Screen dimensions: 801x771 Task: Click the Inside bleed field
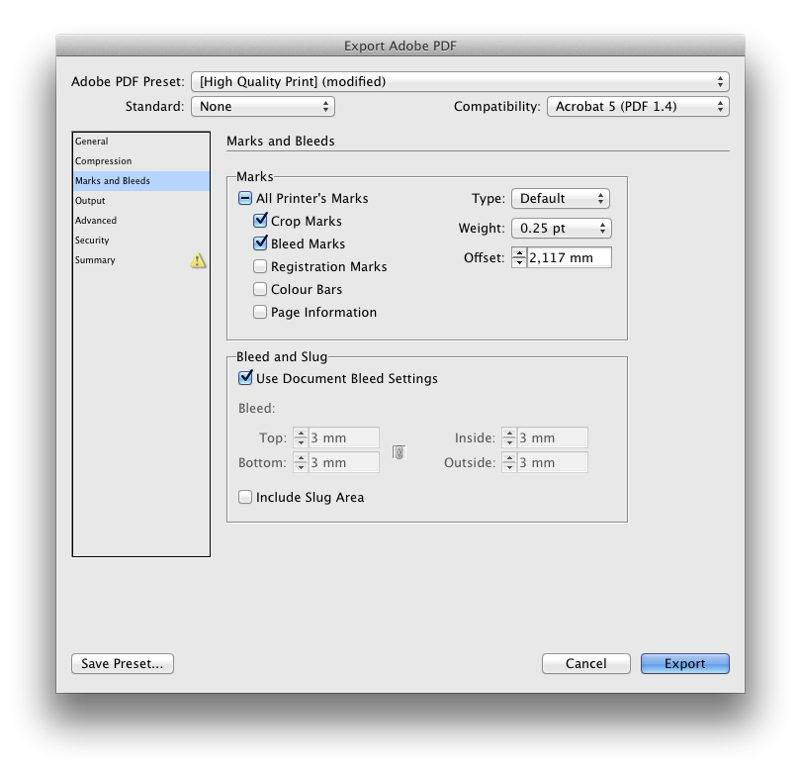coord(552,437)
